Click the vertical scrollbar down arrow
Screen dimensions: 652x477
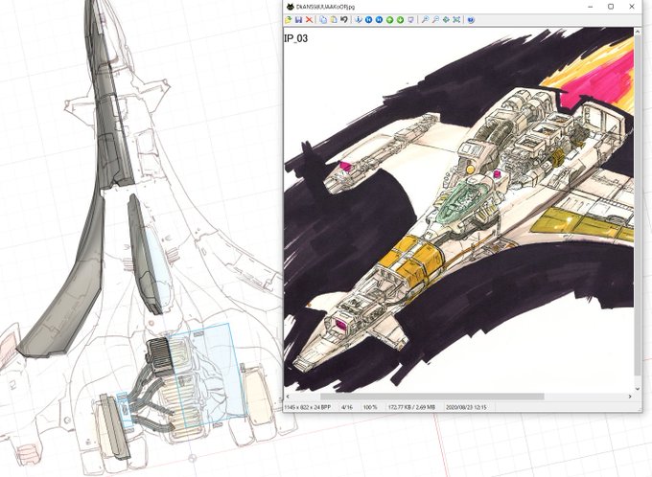click(638, 389)
